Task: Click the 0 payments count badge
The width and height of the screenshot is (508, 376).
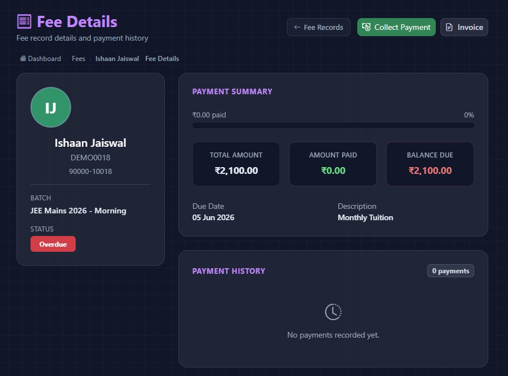Action: 450,271
